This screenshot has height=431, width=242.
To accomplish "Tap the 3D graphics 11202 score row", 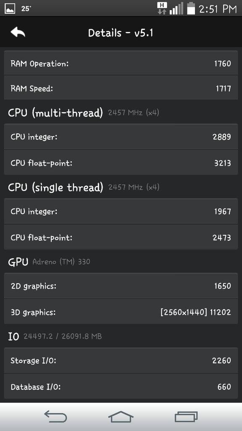I will (x=121, y=312).
